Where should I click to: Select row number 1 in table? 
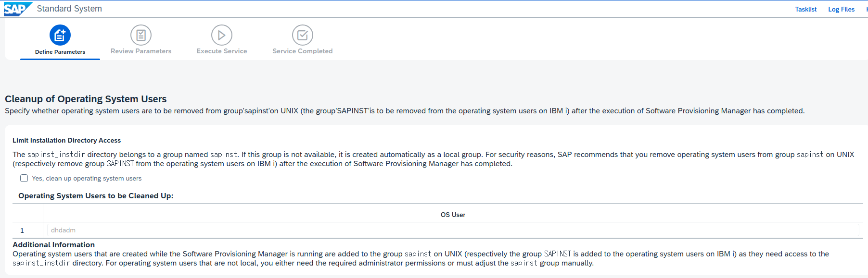coord(22,230)
